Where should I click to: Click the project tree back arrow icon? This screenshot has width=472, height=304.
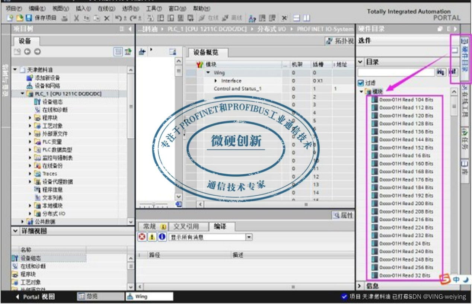click(x=28, y=52)
